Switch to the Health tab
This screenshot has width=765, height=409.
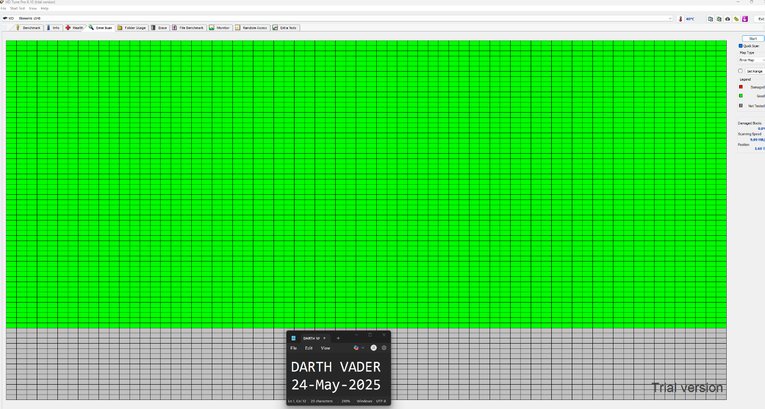[75, 28]
